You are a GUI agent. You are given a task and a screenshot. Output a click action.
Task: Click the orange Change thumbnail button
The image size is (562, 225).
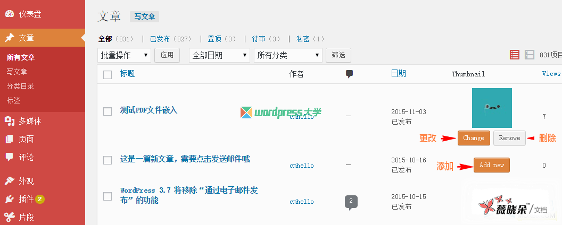point(473,138)
